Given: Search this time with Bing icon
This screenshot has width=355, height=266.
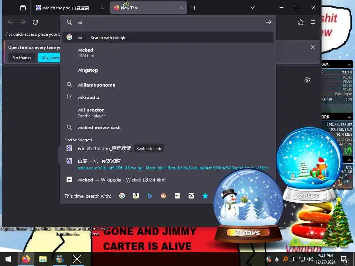Looking at the screenshot, I should tap(150, 196).
